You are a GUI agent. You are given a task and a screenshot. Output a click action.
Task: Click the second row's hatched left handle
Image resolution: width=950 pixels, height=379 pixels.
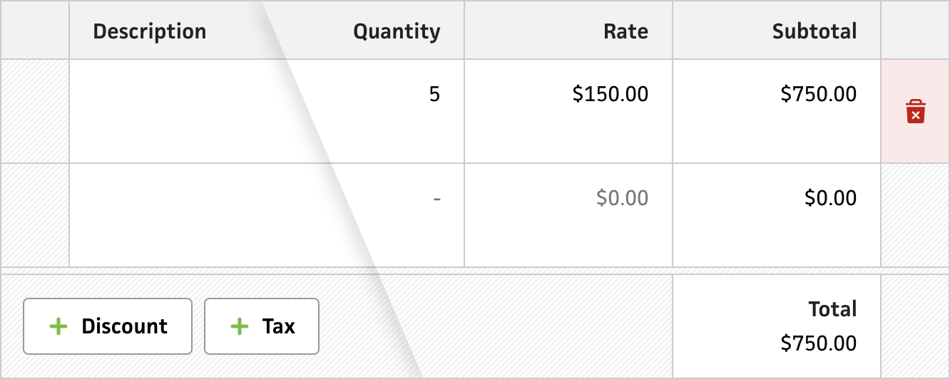point(35,215)
